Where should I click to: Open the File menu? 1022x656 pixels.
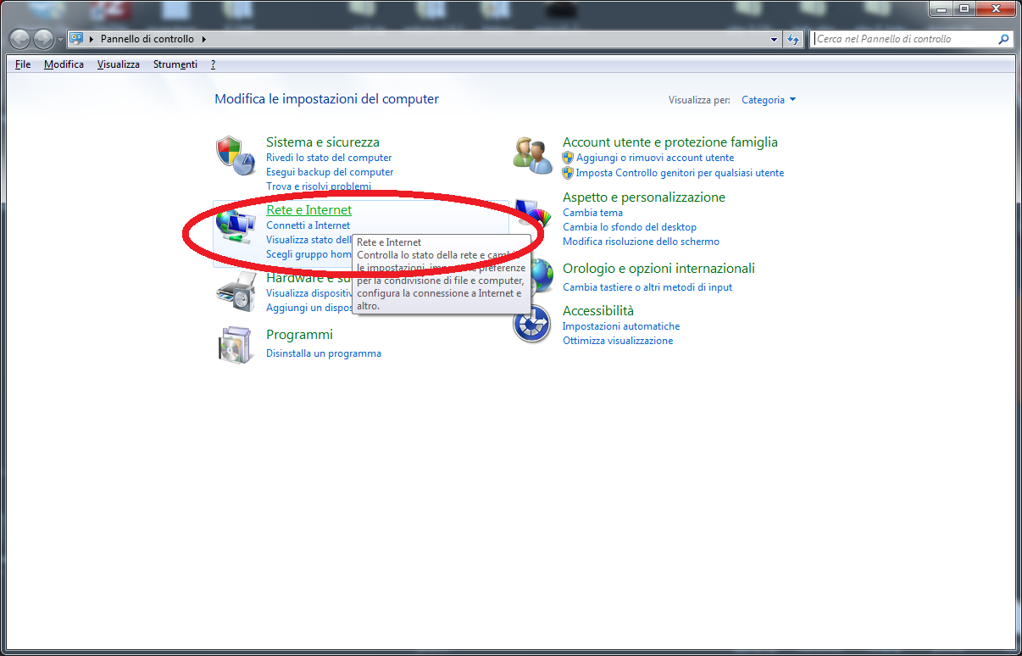(23, 64)
